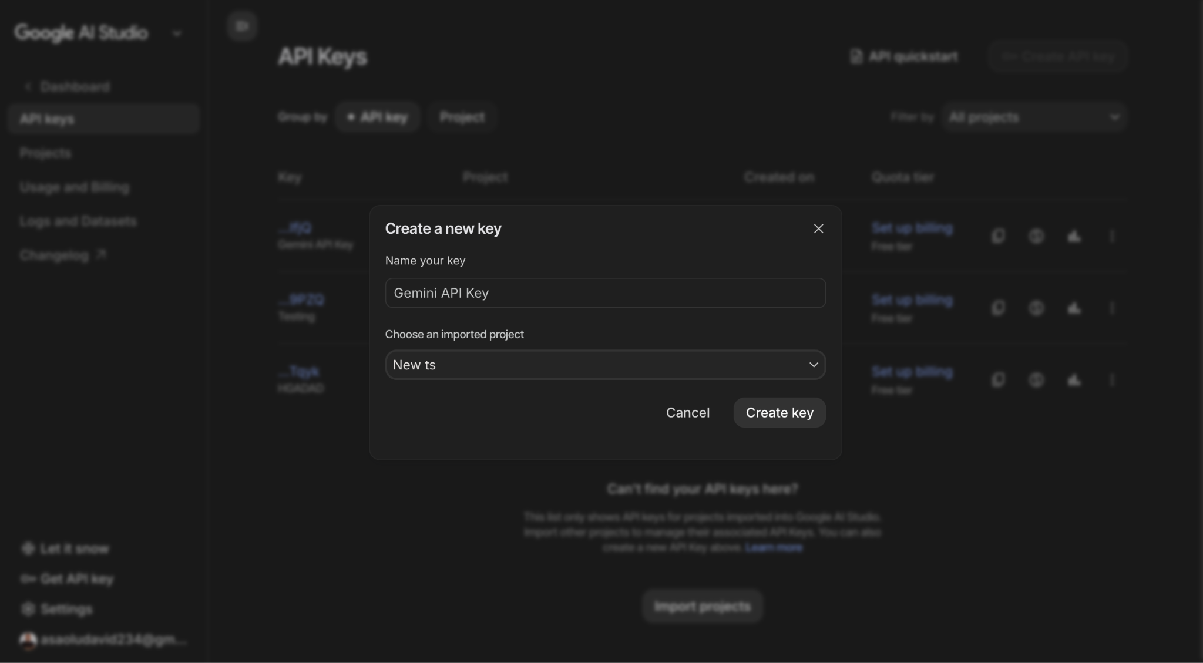Click the Import projects button
Viewport: 1203px width, 663px height.
point(703,607)
